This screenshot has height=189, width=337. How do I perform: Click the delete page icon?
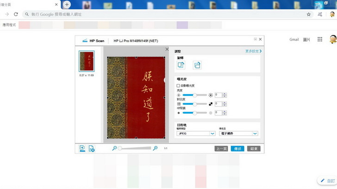(91, 148)
